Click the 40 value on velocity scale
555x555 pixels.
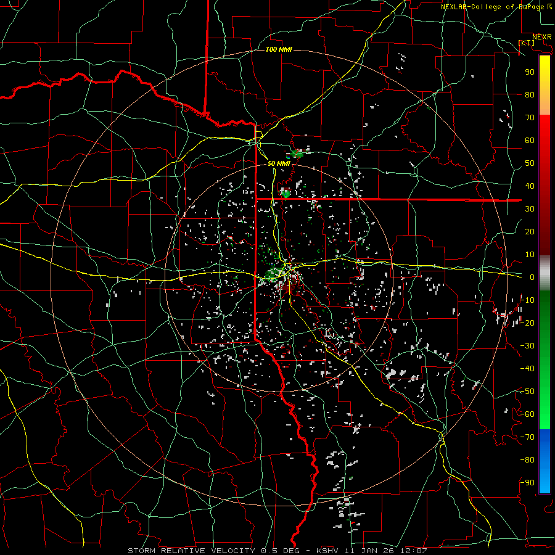[x=530, y=186]
